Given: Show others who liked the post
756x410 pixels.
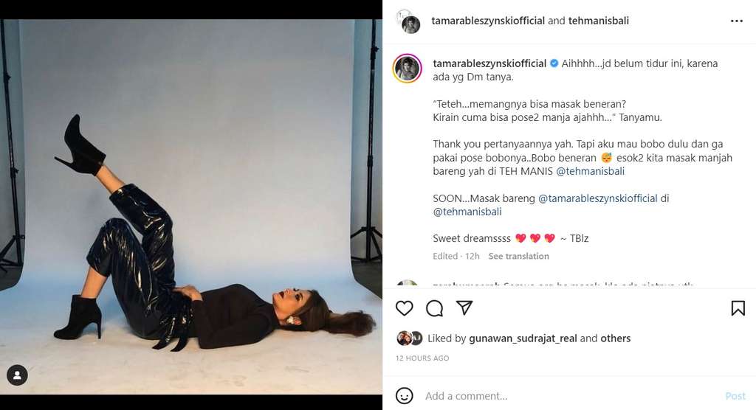Looking at the screenshot, I should (x=616, y=338).
